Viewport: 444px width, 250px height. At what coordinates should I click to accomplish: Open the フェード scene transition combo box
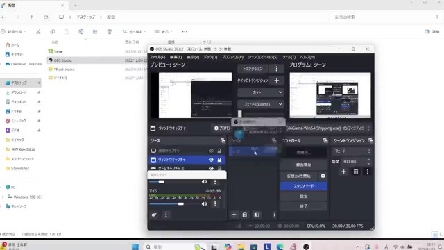tap(352, 151)
